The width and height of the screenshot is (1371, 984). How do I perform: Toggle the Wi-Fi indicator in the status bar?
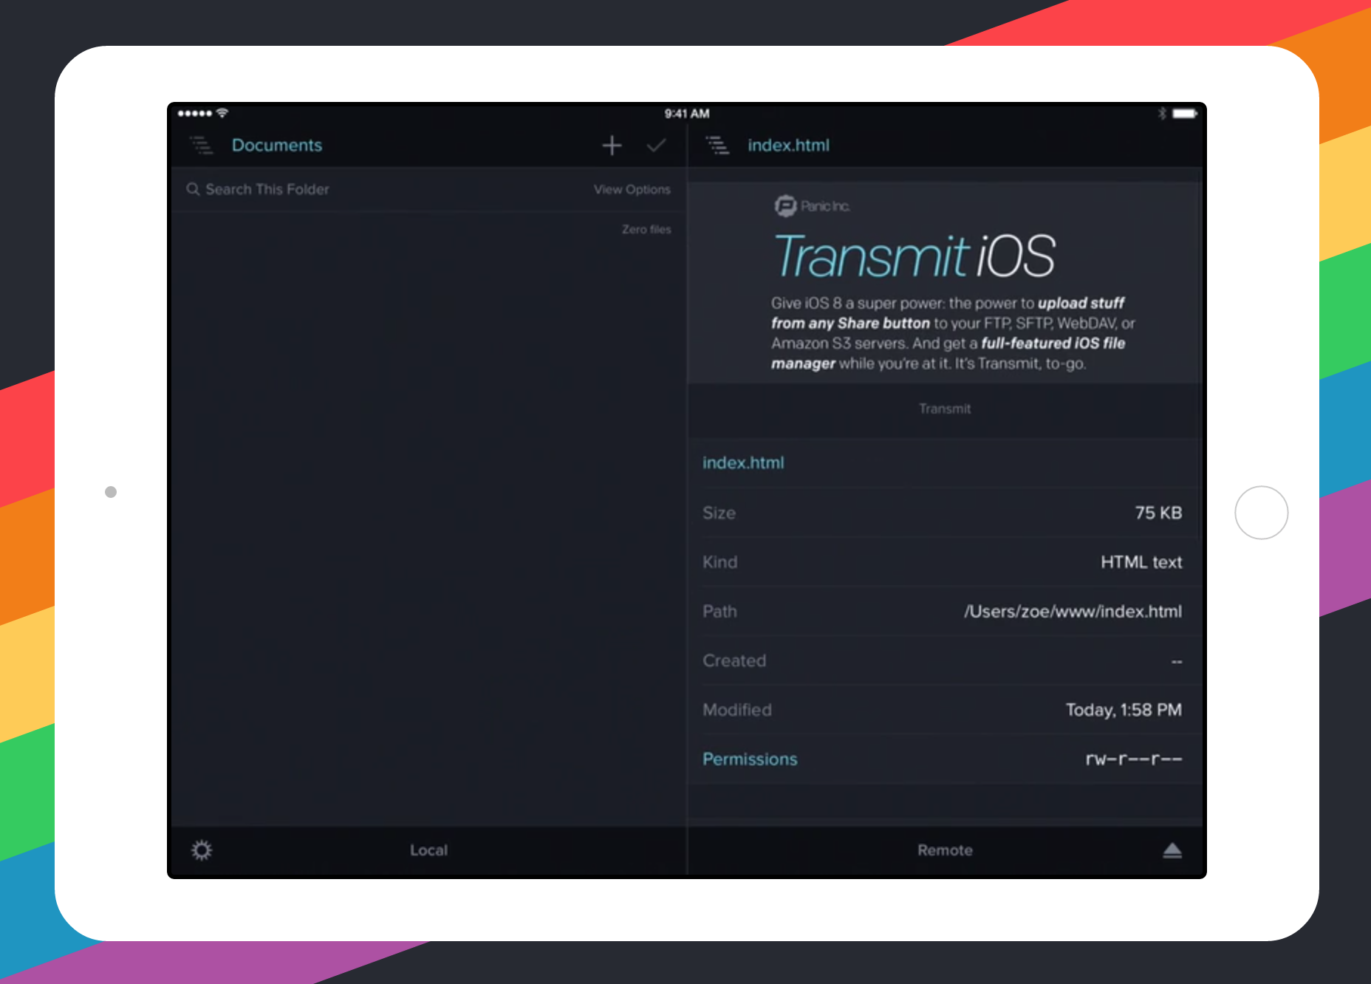point(223,113)
